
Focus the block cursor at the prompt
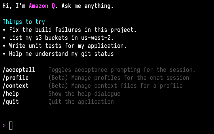(x=11, y=125)
